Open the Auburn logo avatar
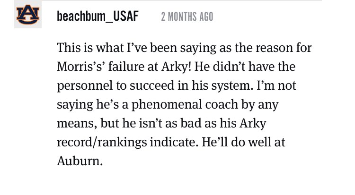The height and width of the screenshot is (195, 355). pos(28,15)
